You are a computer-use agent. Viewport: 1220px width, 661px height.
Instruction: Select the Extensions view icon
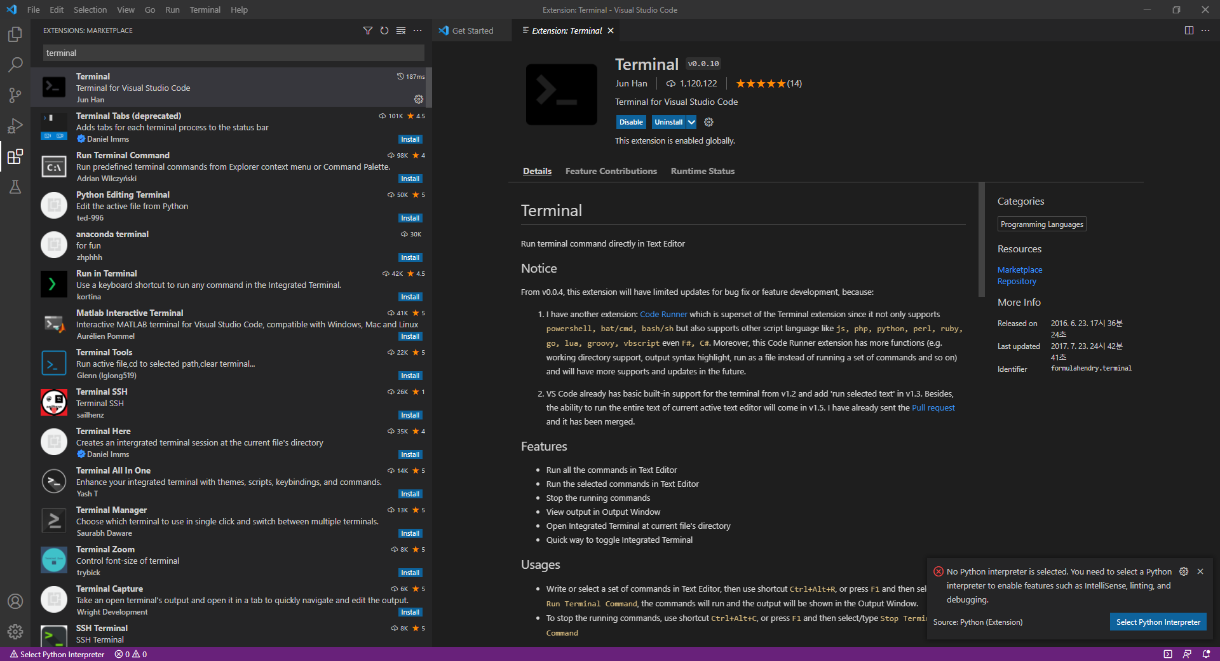coord(15,156)
